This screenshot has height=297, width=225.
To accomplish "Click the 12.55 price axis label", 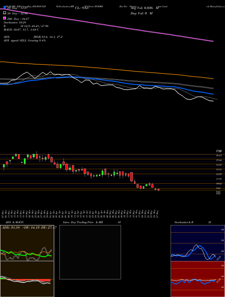I will (x=219, y=174).
